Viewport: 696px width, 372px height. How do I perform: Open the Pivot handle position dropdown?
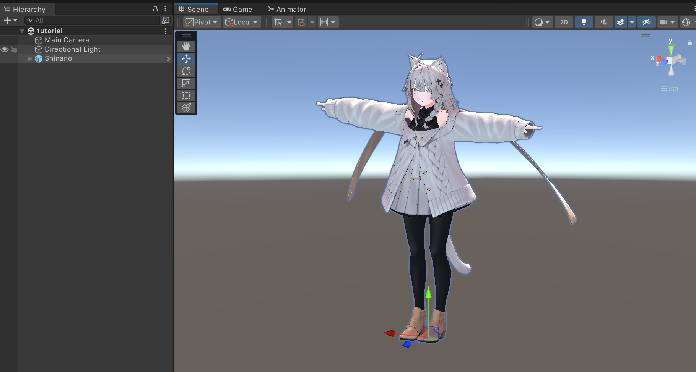coord(202,22)
